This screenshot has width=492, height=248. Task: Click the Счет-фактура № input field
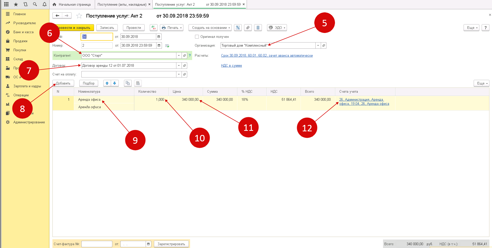(97, 244)
